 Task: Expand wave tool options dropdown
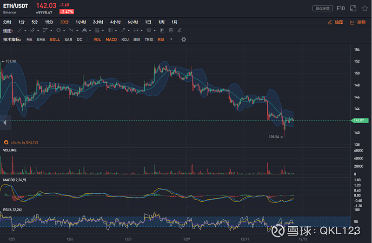pos(77,30)
